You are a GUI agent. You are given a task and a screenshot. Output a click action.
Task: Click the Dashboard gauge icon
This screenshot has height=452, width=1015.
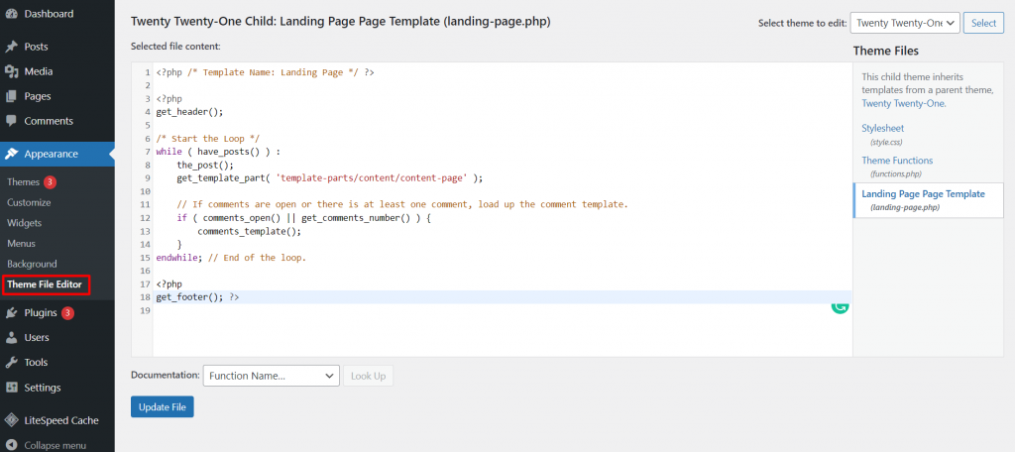pos(12,15)
